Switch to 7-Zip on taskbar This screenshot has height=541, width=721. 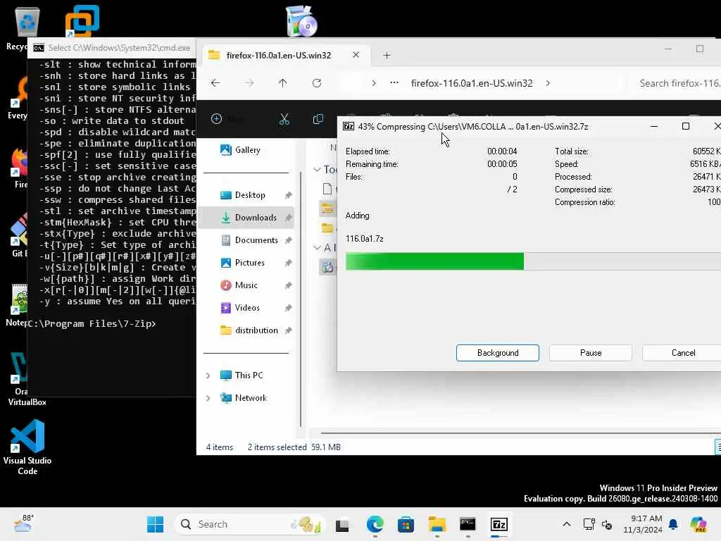pos(499,524)
